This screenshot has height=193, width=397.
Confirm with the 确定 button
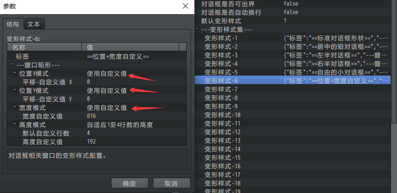[130, 183]
